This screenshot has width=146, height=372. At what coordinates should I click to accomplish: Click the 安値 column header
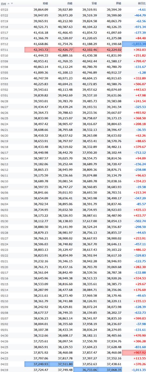94,4
